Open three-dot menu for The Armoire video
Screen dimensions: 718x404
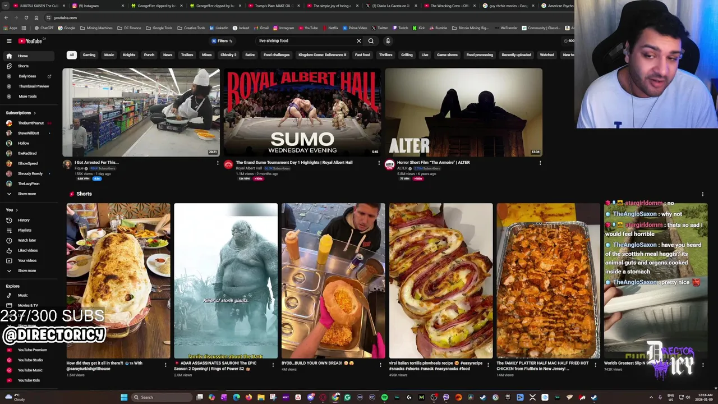540,163
